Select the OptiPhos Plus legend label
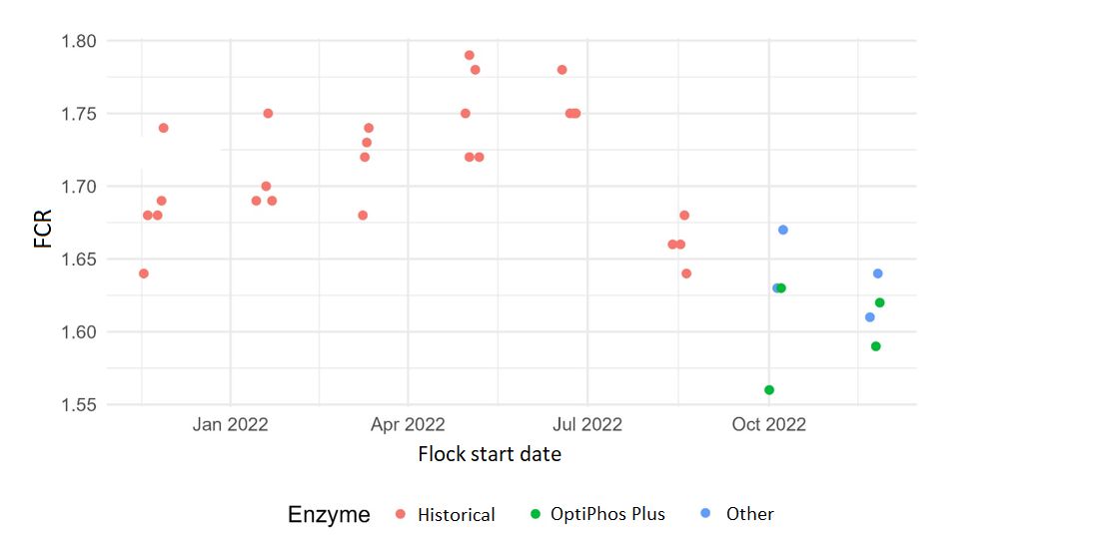 (x=607, y=514)
